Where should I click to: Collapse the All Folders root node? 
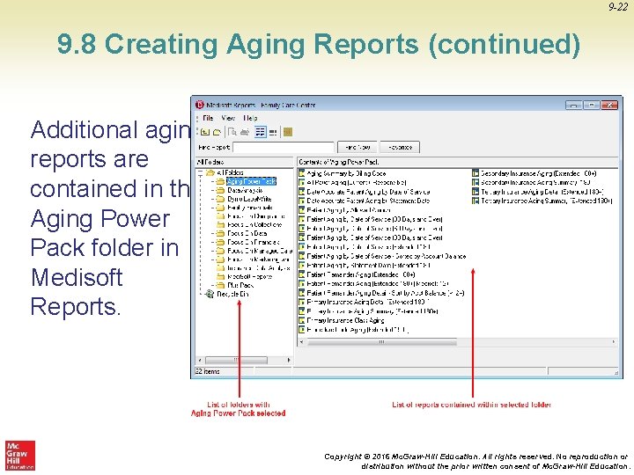coord(201,173)
